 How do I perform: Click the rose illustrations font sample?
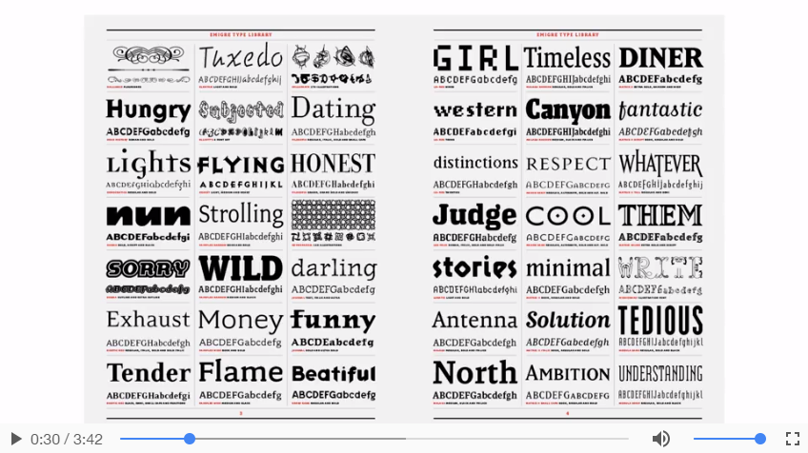click(x=333, y=57)
